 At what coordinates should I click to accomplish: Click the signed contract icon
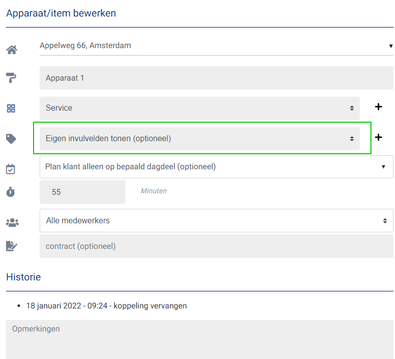coord(11,246)
